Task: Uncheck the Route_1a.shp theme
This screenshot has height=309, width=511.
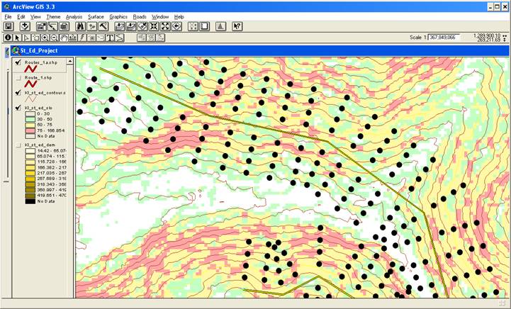Action: pyautogui.click(x=18, y=63)
